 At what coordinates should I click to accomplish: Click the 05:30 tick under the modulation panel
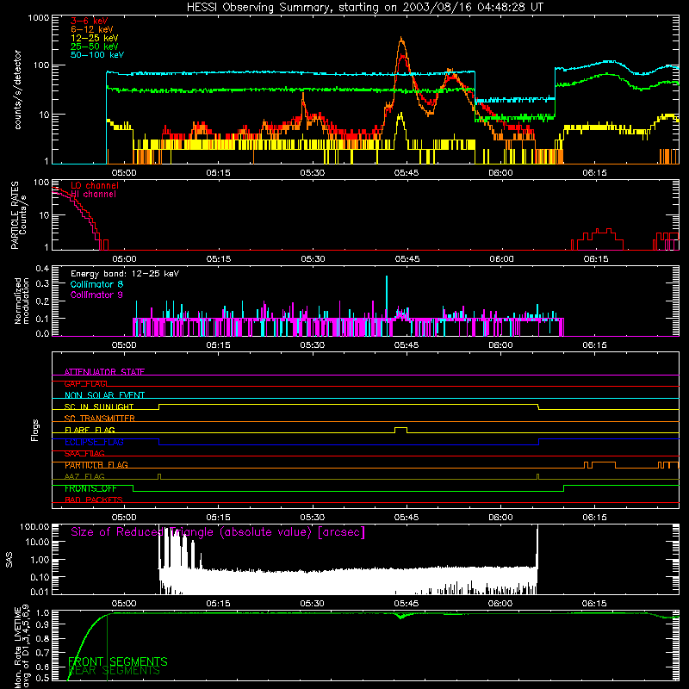coord(313,345)
